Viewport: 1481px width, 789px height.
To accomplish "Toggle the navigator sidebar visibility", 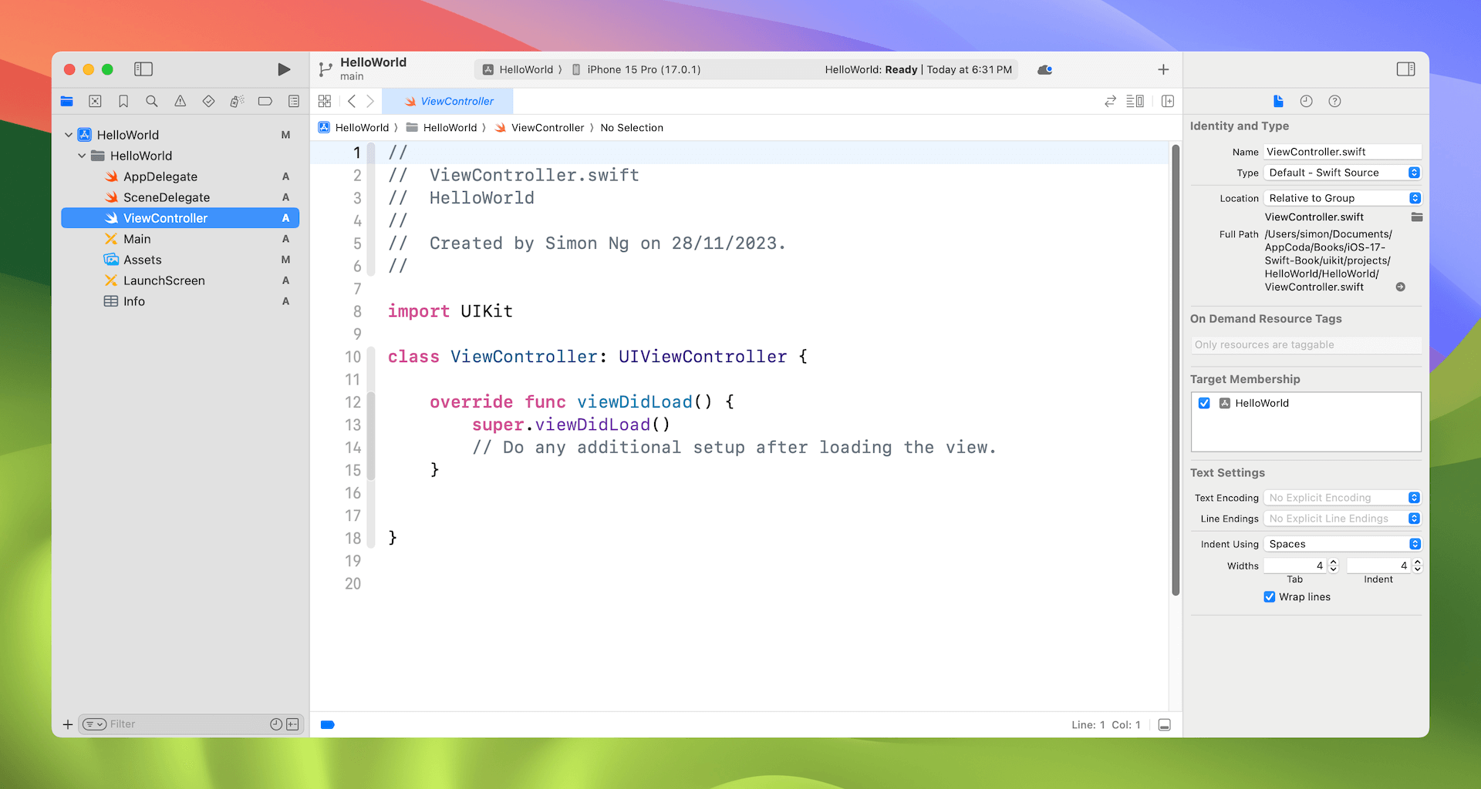I will (143, 69).
